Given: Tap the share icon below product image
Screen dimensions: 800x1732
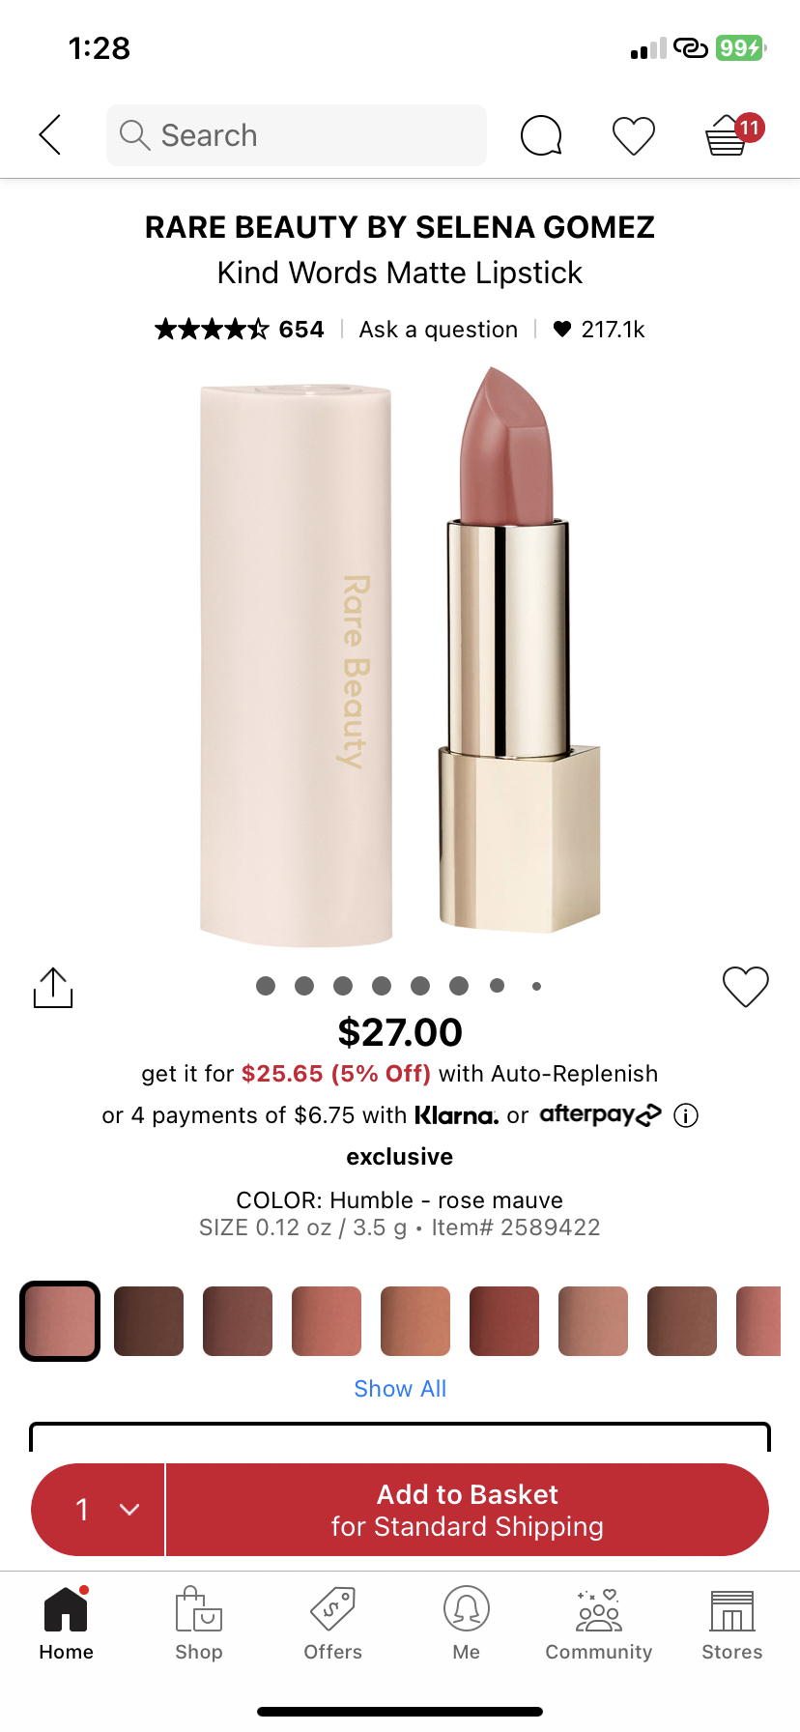Looking at the screenshot, I should (53, 987).
